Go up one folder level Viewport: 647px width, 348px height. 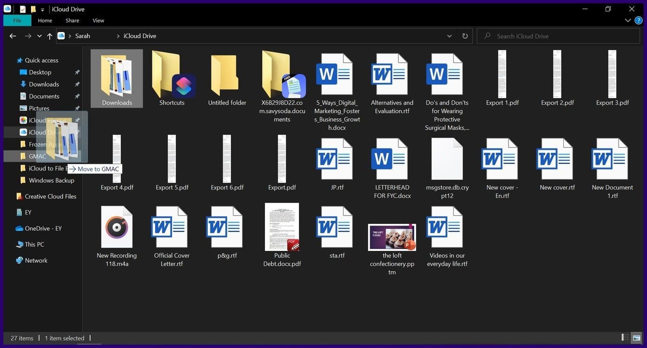(x=50, y=36)
